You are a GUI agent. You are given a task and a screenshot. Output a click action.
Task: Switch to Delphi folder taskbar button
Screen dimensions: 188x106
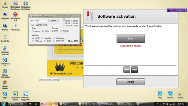click(x=68, y=104)
